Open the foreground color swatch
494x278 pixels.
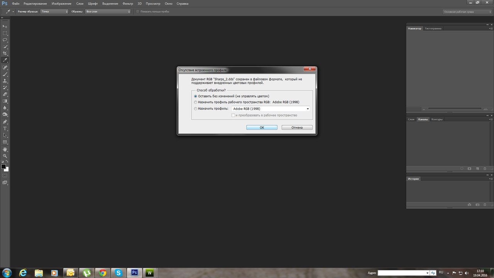pos(3,166)
